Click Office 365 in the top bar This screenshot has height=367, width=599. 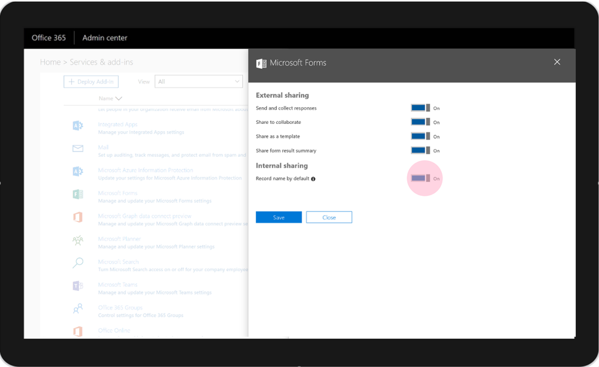click(x=49, y=38)
